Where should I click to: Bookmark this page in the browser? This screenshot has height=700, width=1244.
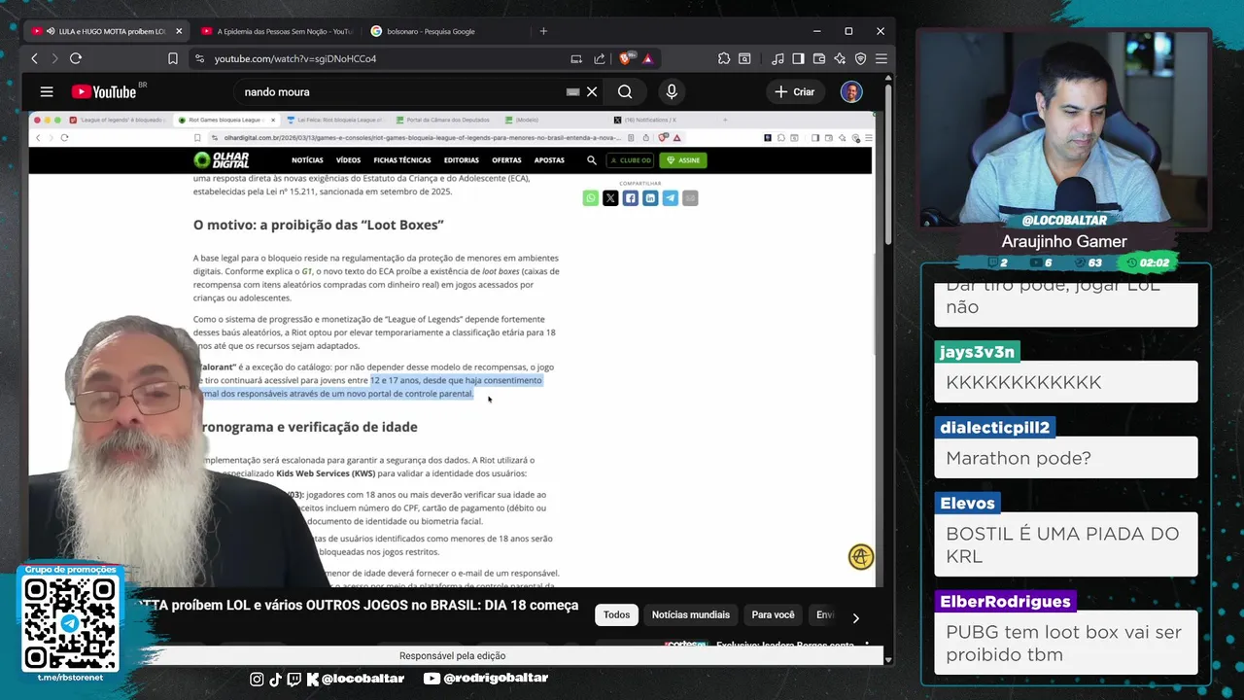(172, 58)
